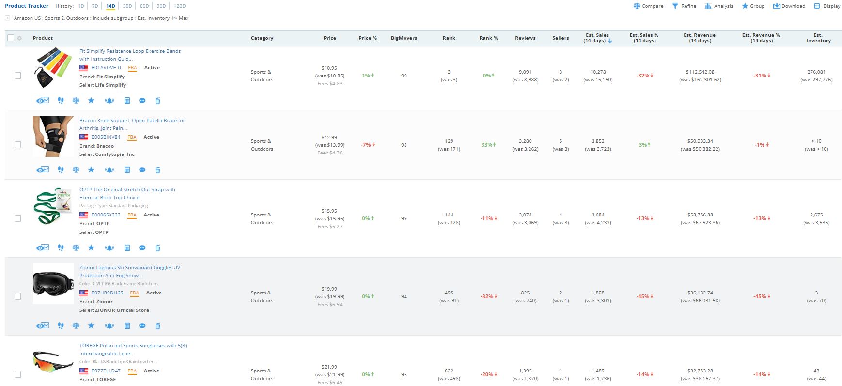Viewport: 842px width, 386px height.
Task: Open Bracoo Knee Support product title link
Action: point(132,124)
